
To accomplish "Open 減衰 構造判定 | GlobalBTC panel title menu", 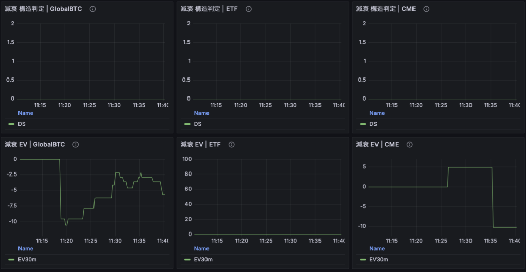I will [43, 9].
